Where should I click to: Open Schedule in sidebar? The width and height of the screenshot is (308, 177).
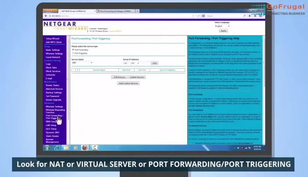pyautogui.click(x=51, y=75)
